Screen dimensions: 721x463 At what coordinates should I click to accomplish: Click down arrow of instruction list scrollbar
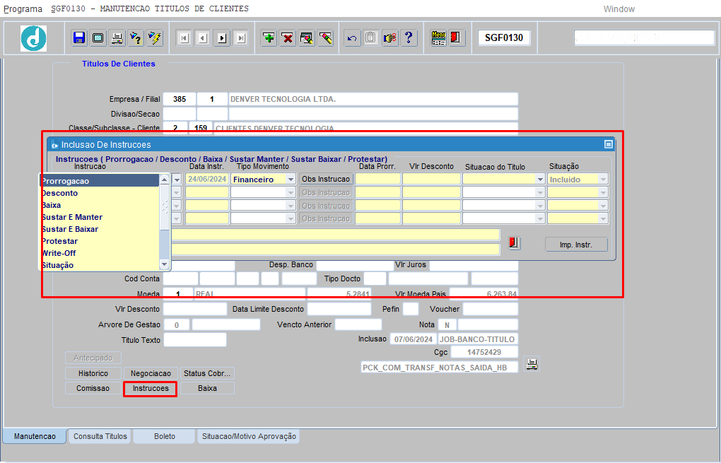pos(165,264)
